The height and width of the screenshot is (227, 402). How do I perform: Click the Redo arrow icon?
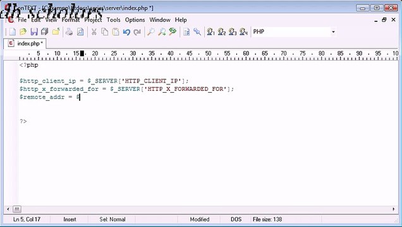click(x=137, y=32)
